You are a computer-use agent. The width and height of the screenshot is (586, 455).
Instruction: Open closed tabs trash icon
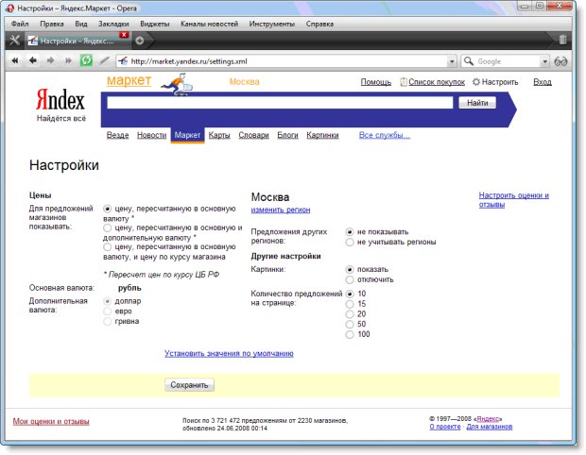tap(562, 40)
